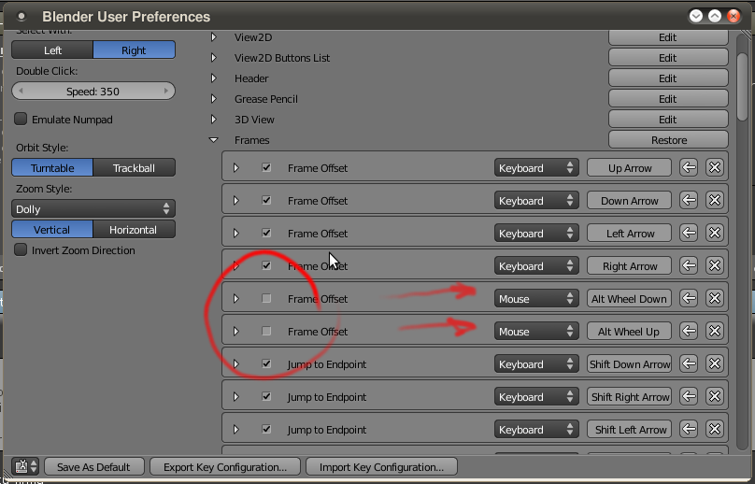Image resolution: width=755 pixels, height=484 pixels.
Task: Restore the Up Arrow Frame Offset keymap item
Action: (x=689, y=168)
